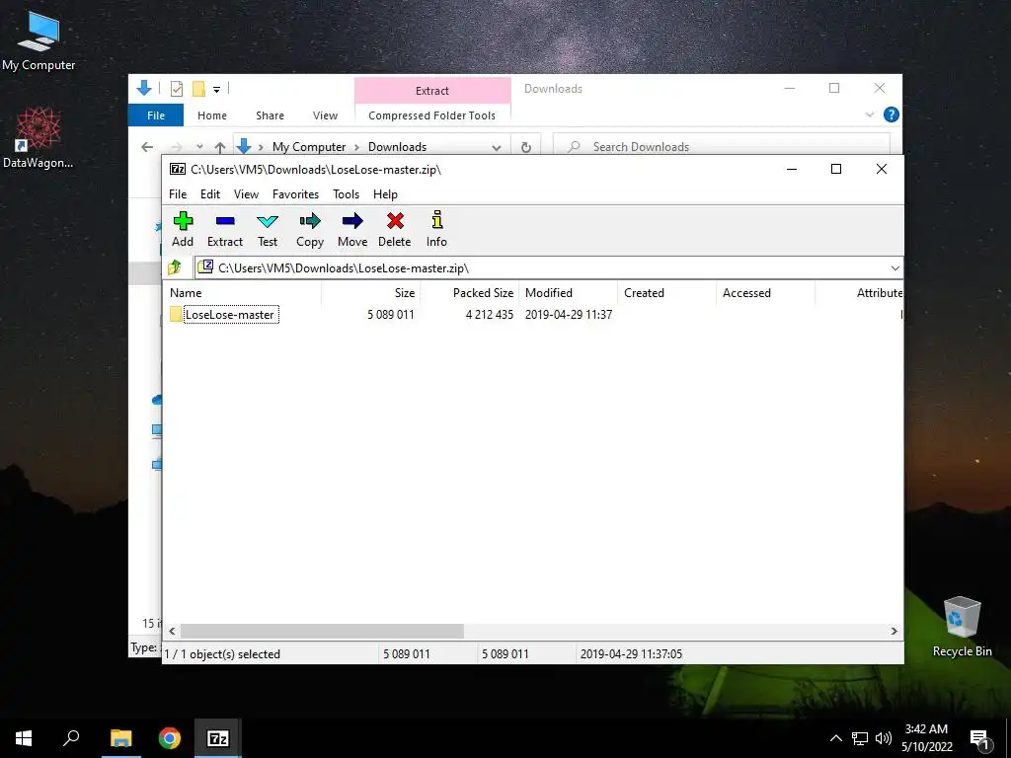Delete selection using the red X icon
Image resolution: width=1011 pixels, height=758 pixels.
pyautogui.click(x=395, y=229)
